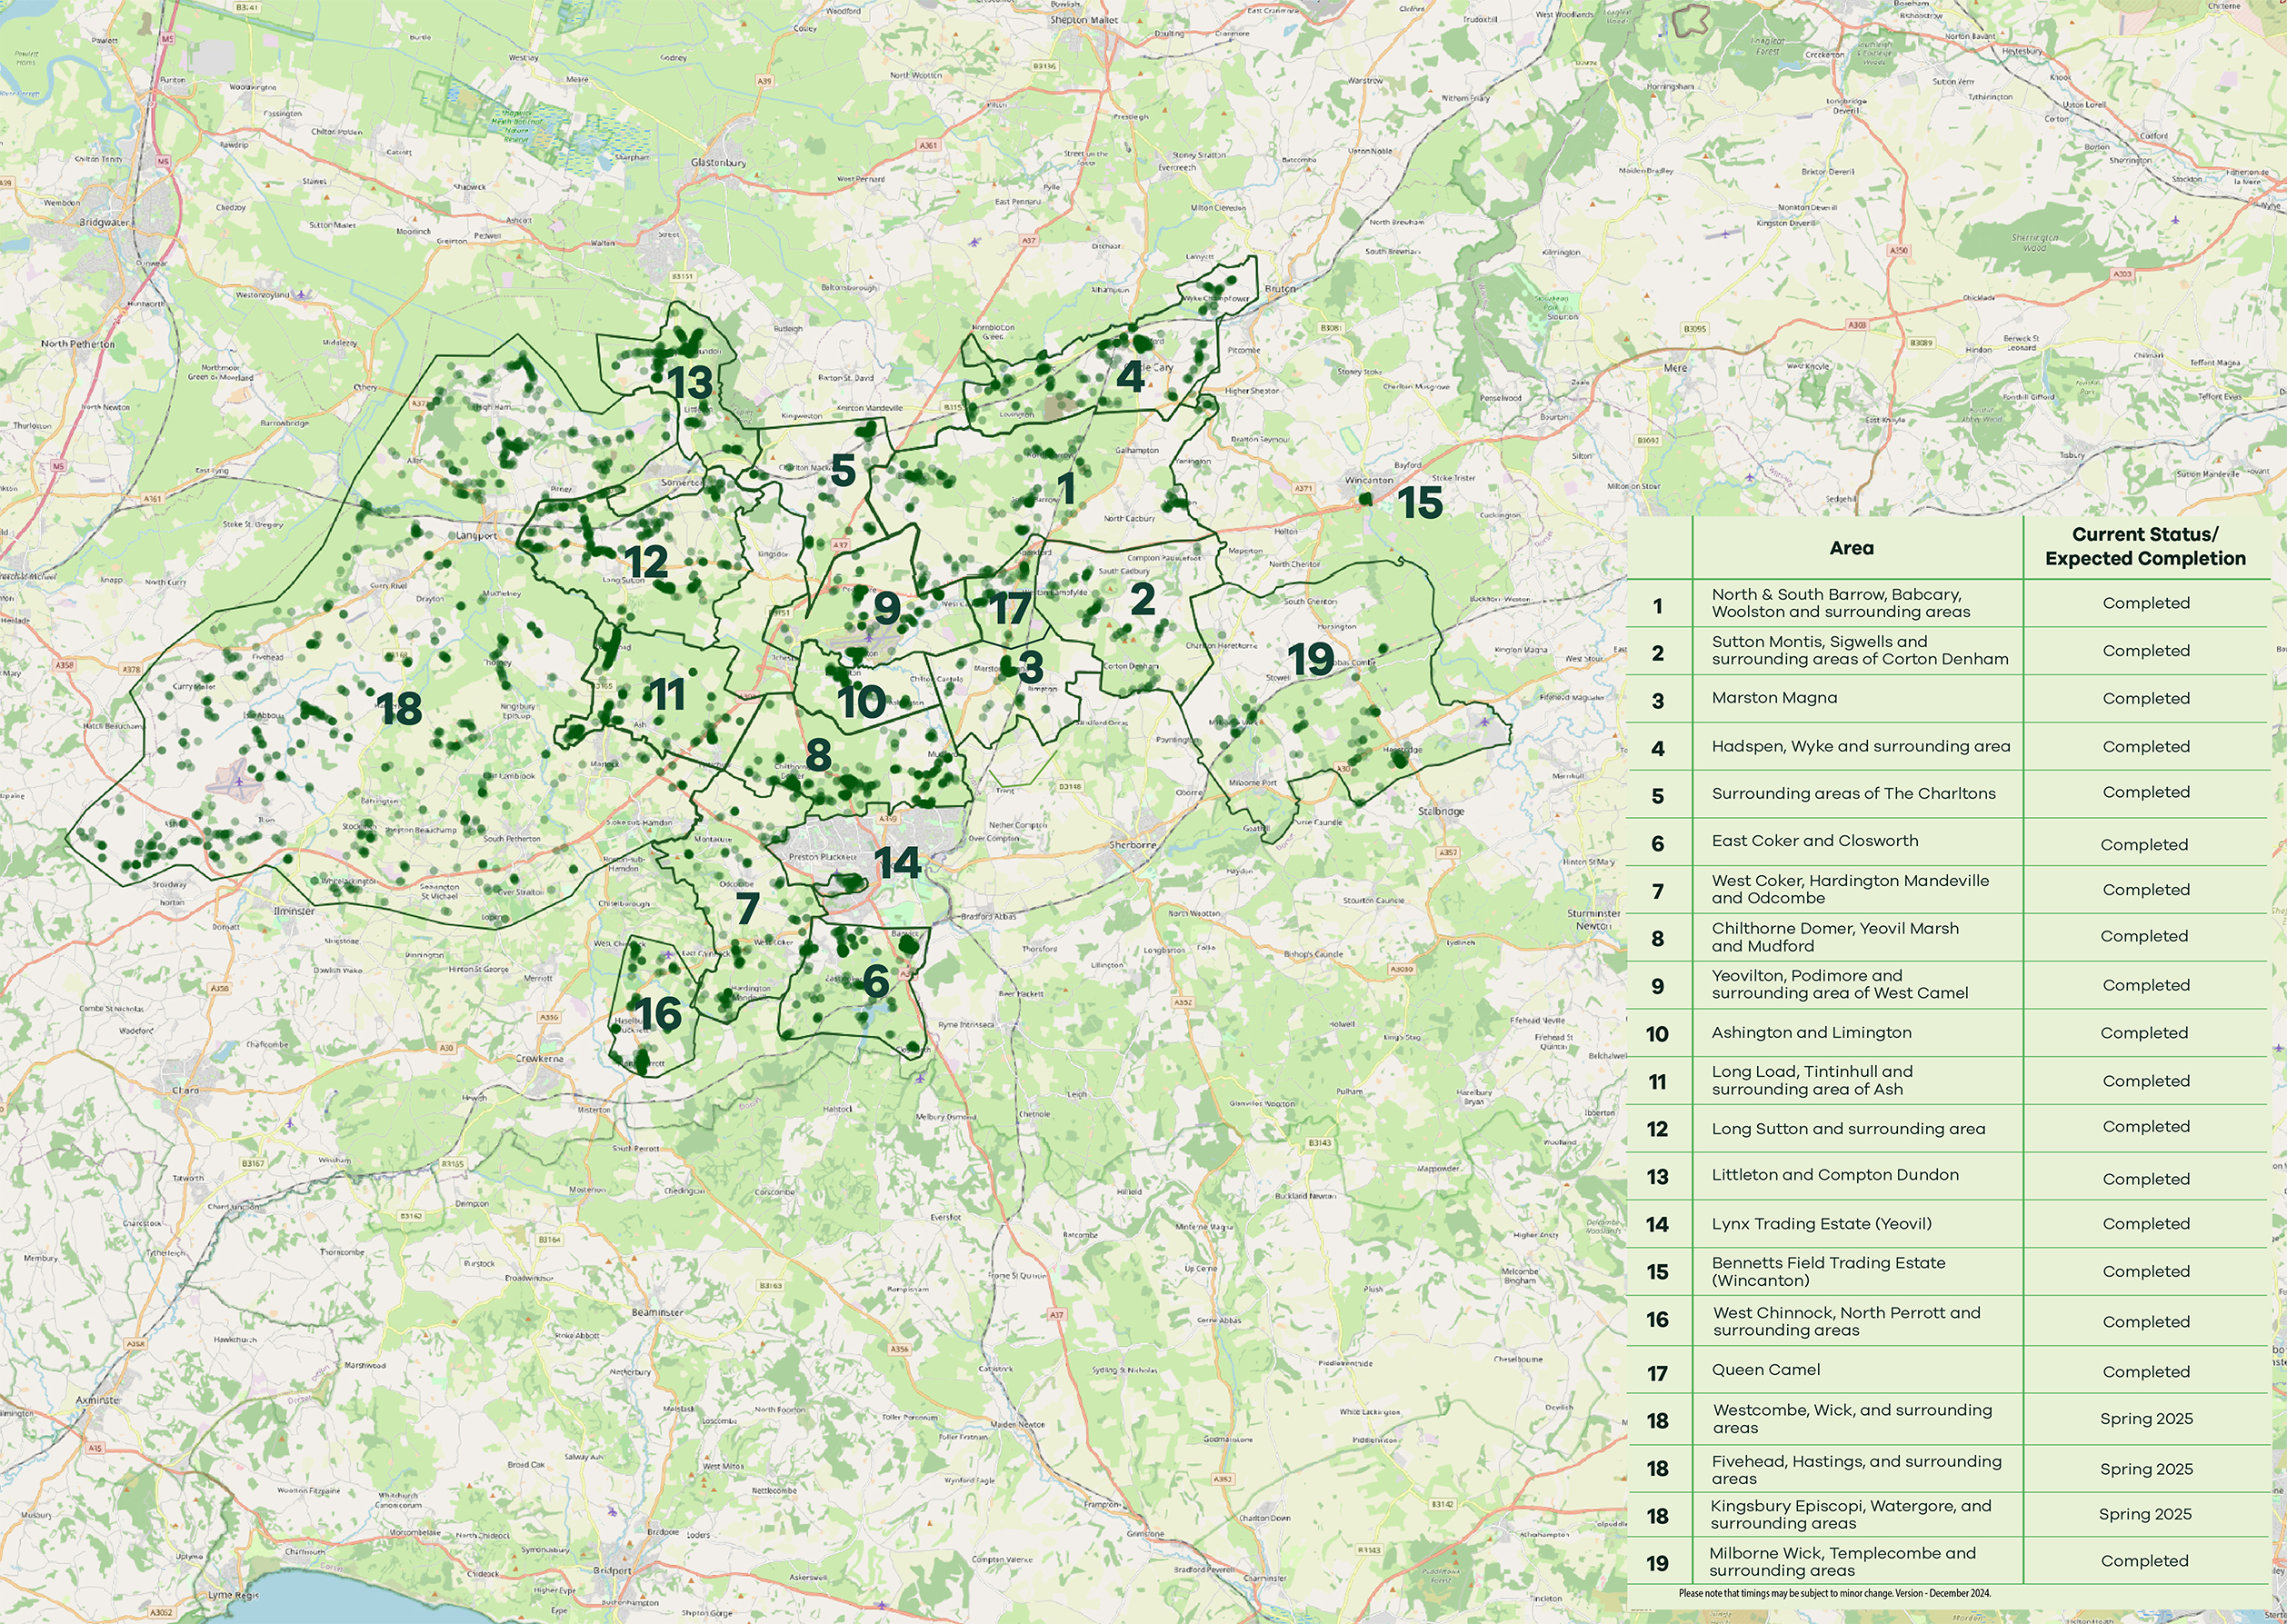The height and width of the screenshot is (1624, 2287).
Task: Select 'Chilthorne Domer, Yeovil Marsh' row text
Action: 1835,937
